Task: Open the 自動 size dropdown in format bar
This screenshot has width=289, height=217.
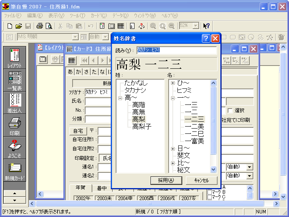Action: 106,37
